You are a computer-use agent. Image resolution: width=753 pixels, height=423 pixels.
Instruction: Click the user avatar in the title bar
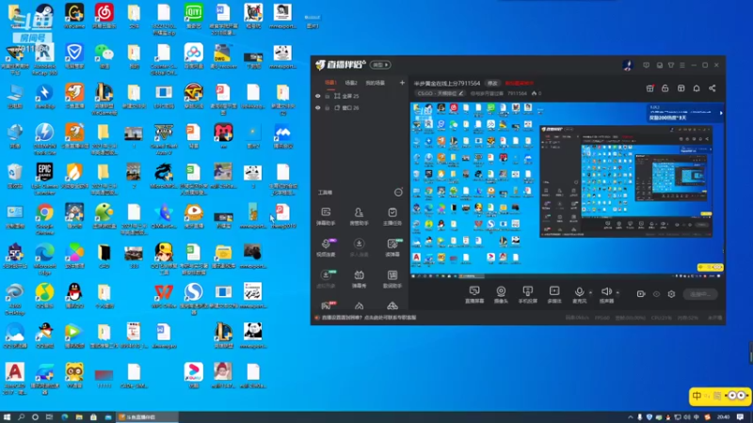click(628, 65)
